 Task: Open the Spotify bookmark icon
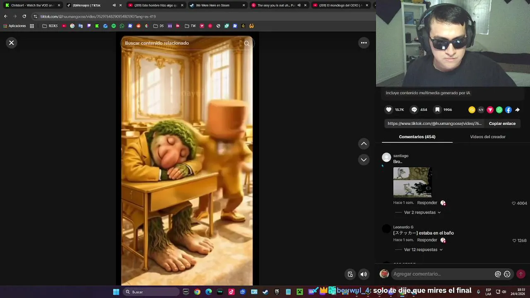click(x=113, y=26)
